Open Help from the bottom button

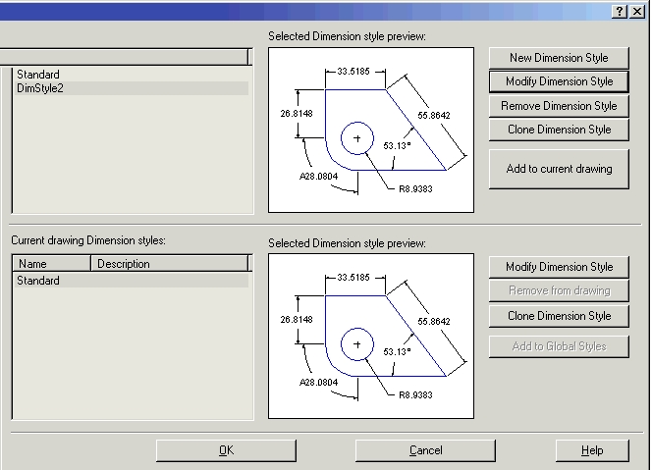pyautogui.click(x=592, y=450)
